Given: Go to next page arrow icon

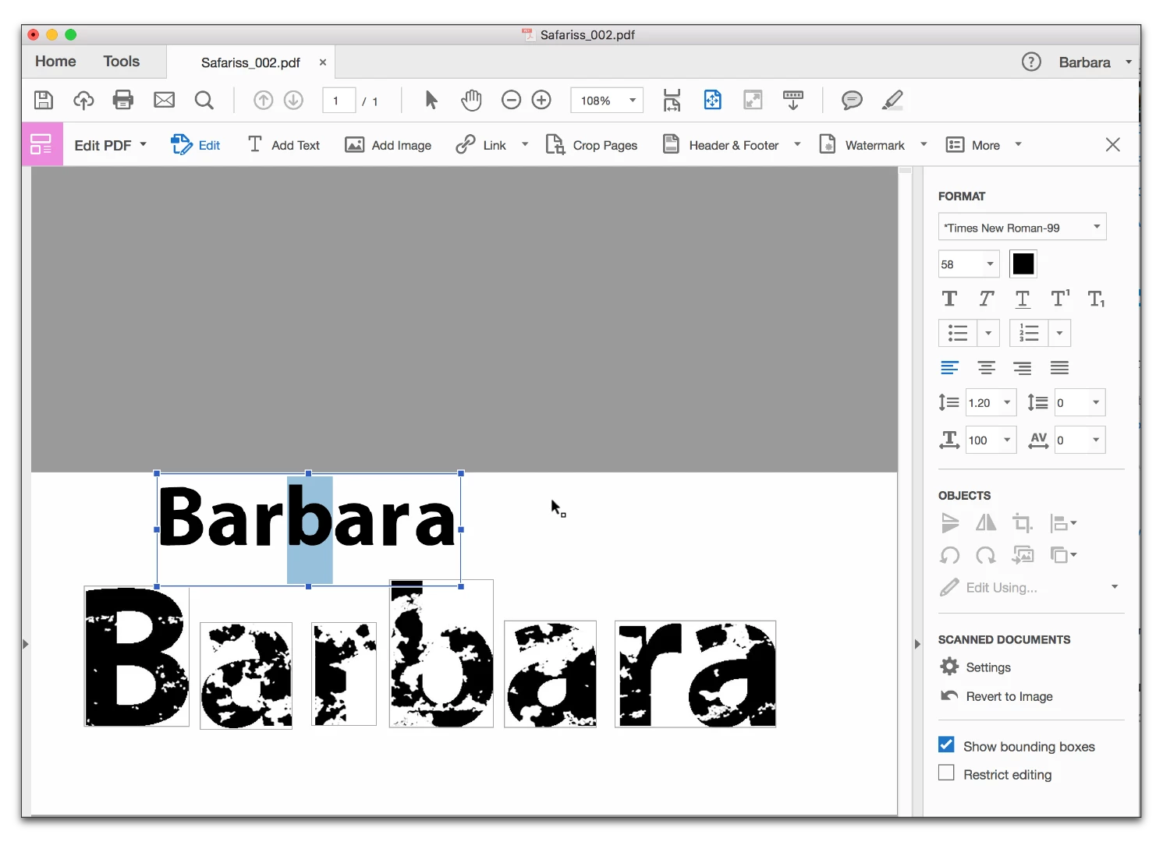Looking at the screenshot, I should pyautogui.click(x=293, y=100).
